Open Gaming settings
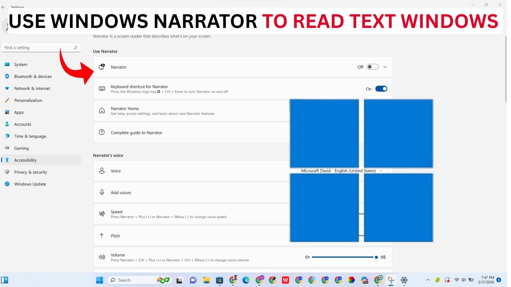 coord(42,148)
